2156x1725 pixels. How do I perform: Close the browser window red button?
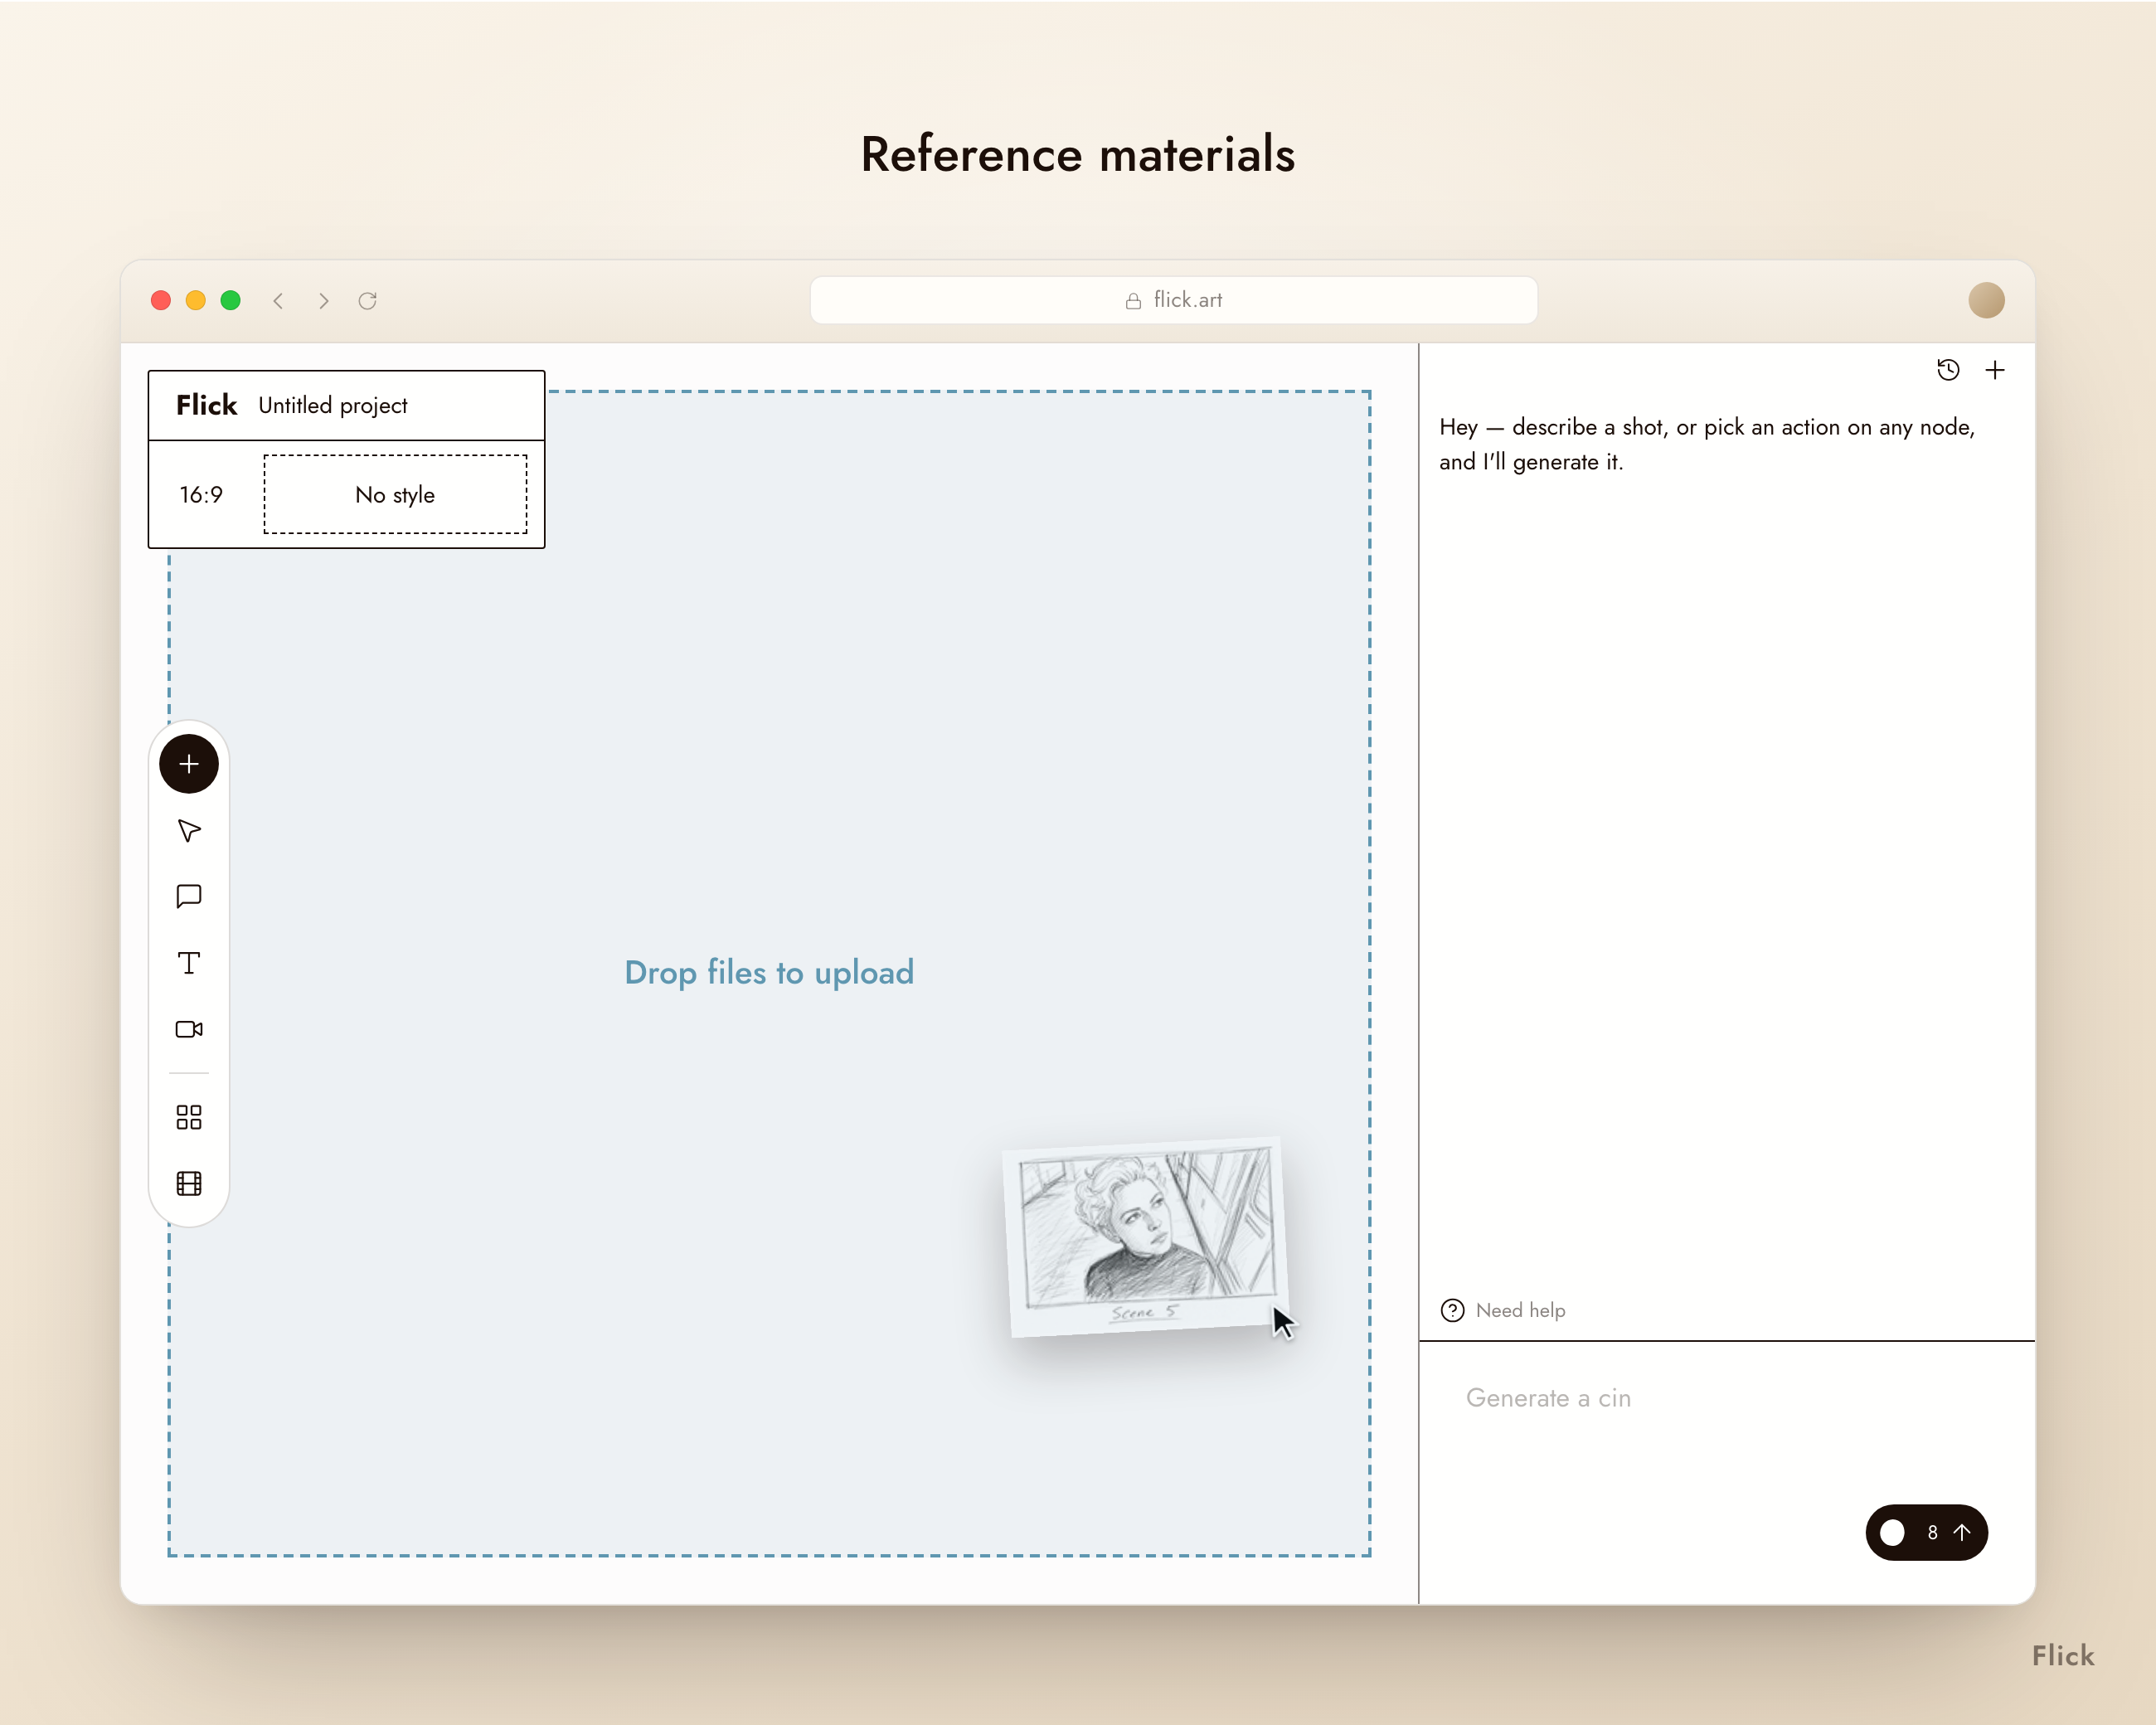(161, 300)
